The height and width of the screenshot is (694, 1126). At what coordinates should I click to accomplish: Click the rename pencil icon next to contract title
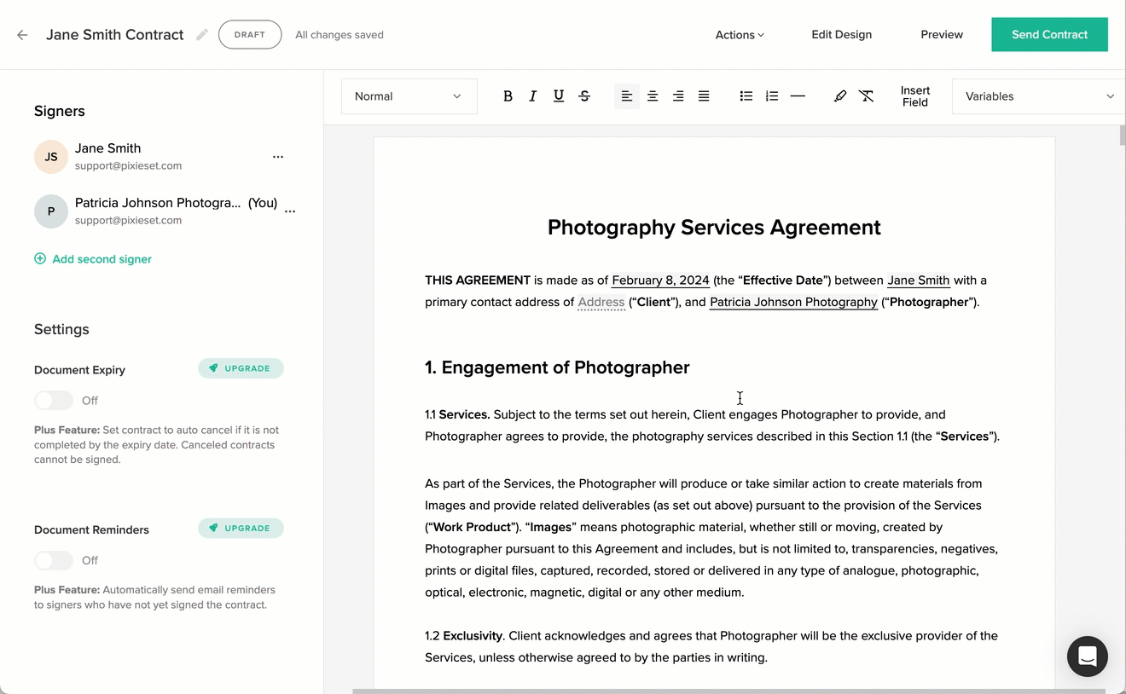(201, 35)
